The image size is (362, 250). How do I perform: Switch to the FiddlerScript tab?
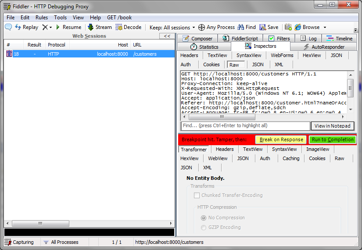[x=240, y=38]
